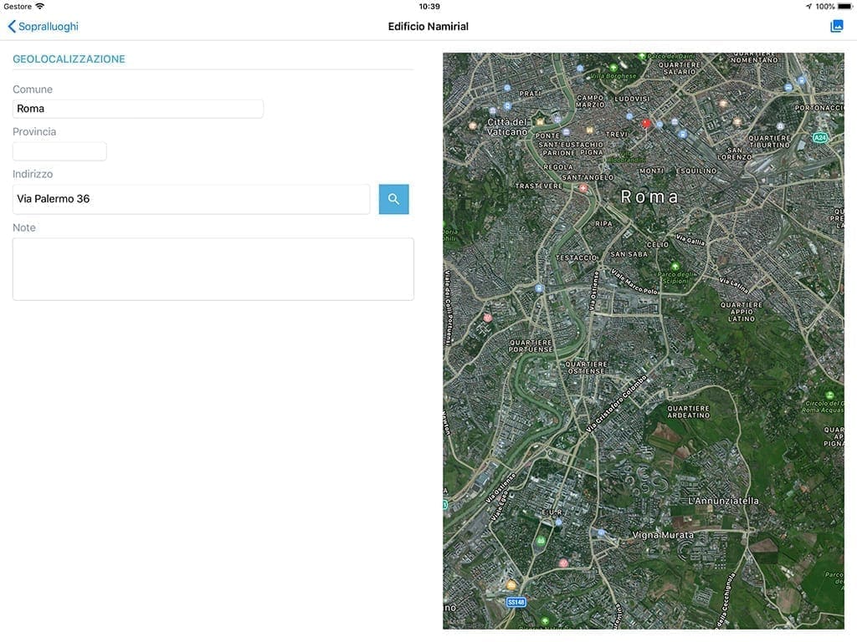Open the photo gallery icon in the top bar

(x=836, y=25)
